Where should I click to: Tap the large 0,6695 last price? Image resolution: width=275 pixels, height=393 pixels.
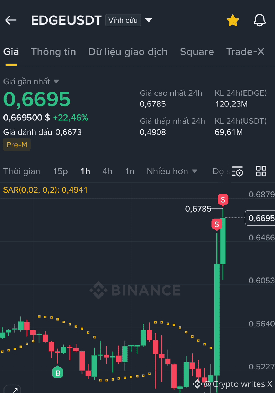pyautogui.click(x=37, y=100)
